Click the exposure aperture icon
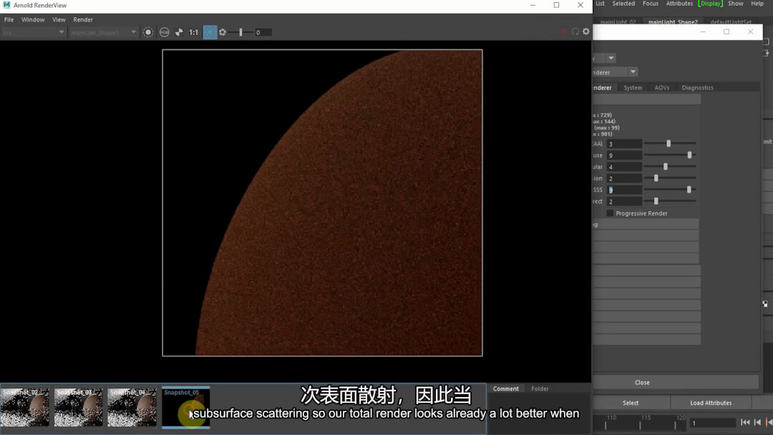773x435 pixels. (223, 32)
